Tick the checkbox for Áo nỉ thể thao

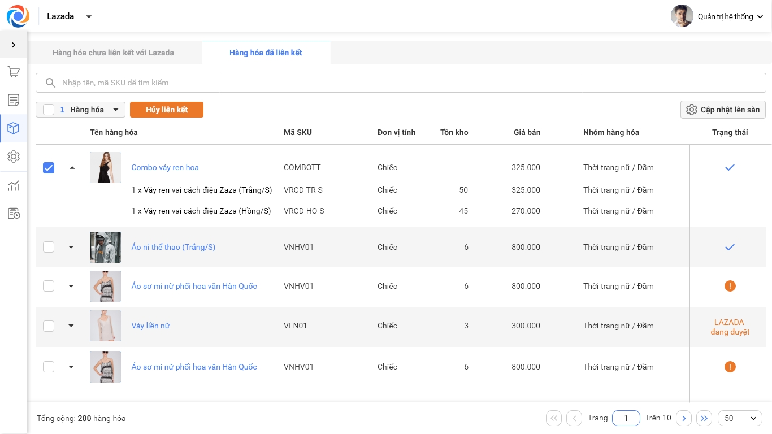(49, 247)
